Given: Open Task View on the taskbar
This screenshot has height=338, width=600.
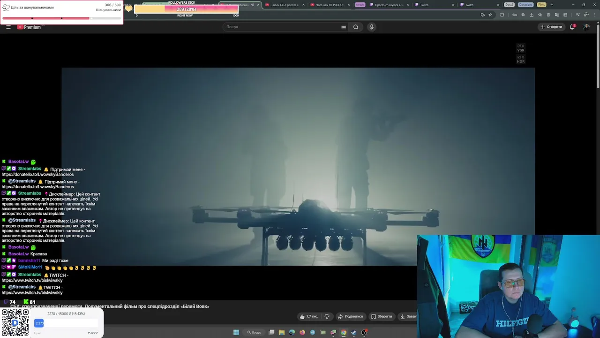Looking at the screenshot, I should (x=271, y=332).
